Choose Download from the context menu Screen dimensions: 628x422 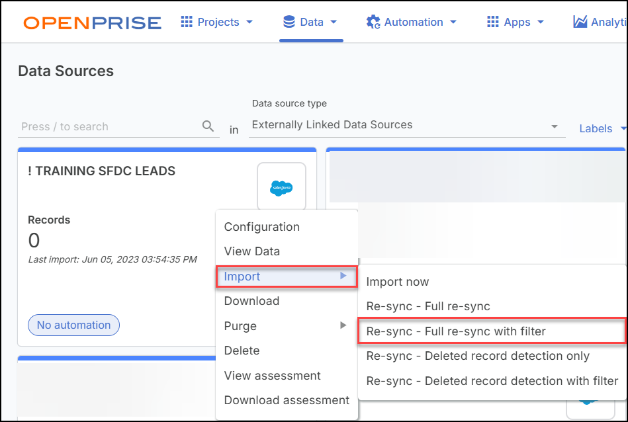(x=287, y=301)
